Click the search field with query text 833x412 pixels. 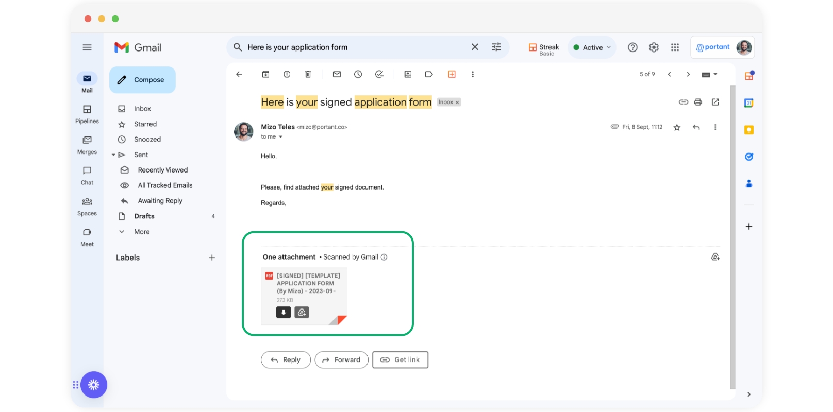(351, 47)
